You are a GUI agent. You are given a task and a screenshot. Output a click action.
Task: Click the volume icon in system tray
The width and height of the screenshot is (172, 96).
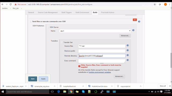pyautogui.click(x=158, y=92)
